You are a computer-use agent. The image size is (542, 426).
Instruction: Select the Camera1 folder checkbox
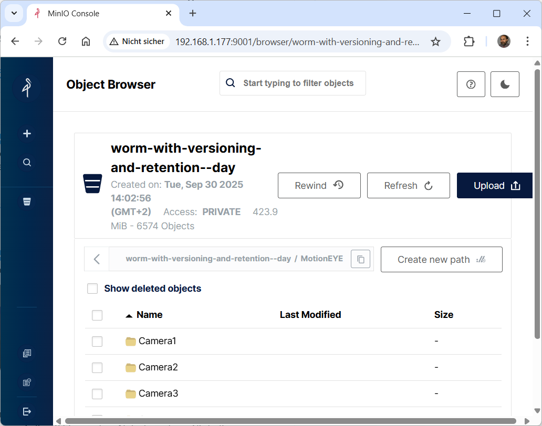(97, 342)
